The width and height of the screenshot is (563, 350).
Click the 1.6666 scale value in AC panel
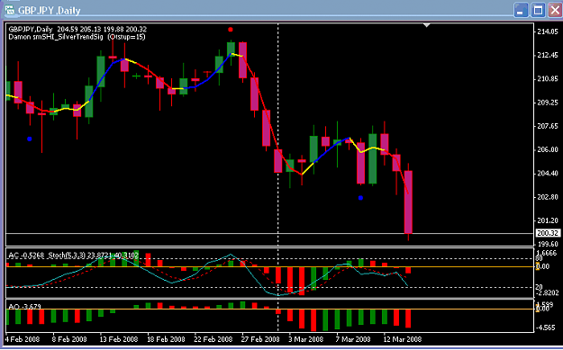pos(548,254)
